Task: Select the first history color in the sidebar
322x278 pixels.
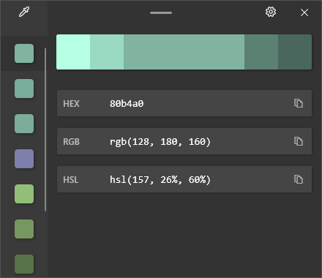Action: click(x=24, y=53)
